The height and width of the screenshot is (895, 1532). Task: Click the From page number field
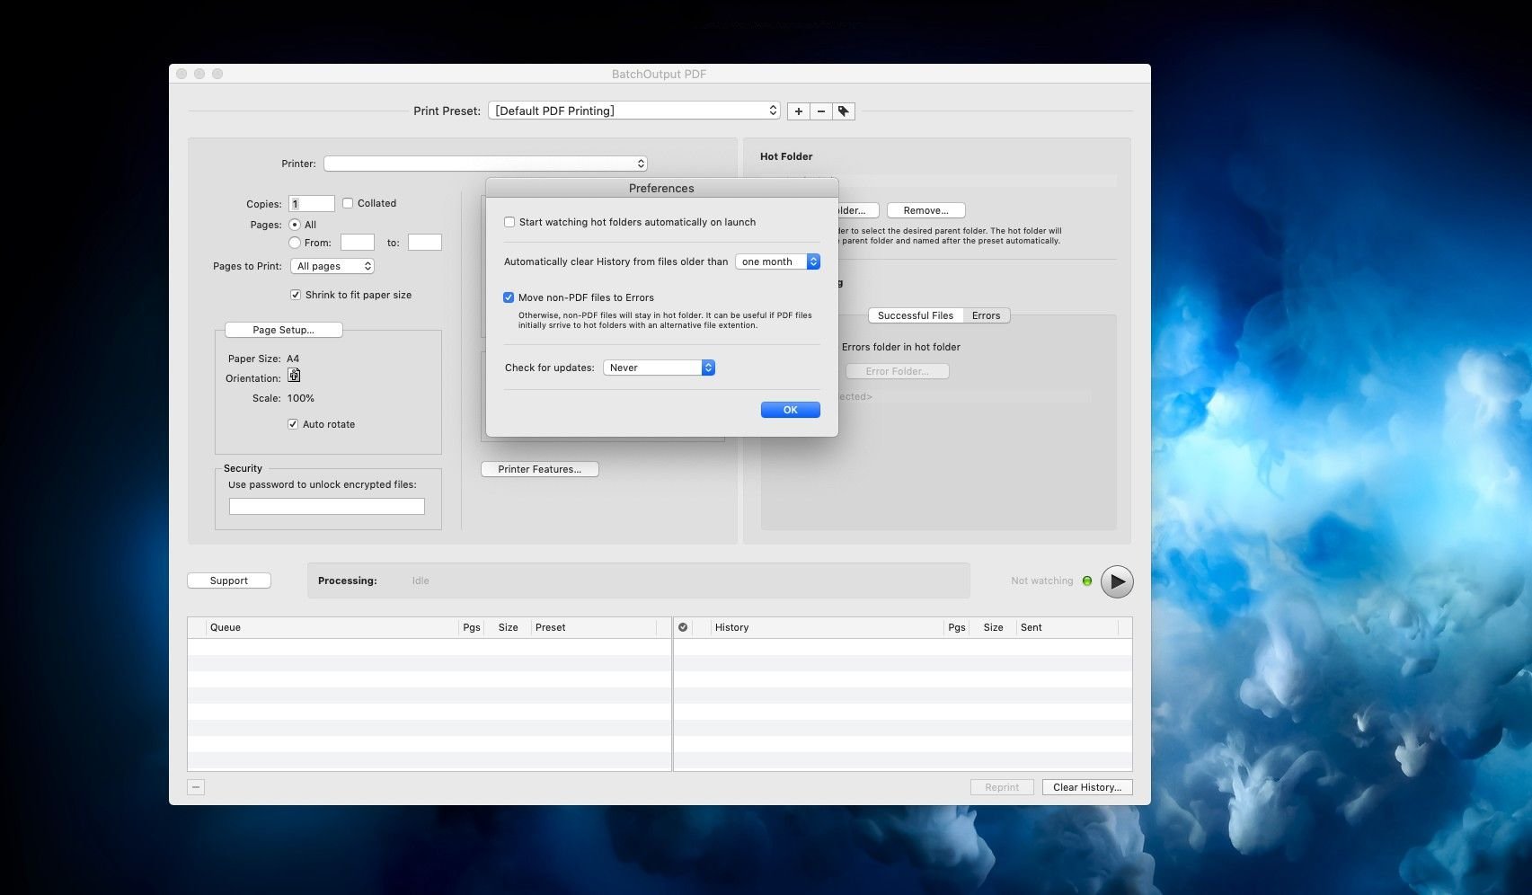click(358, 242)
